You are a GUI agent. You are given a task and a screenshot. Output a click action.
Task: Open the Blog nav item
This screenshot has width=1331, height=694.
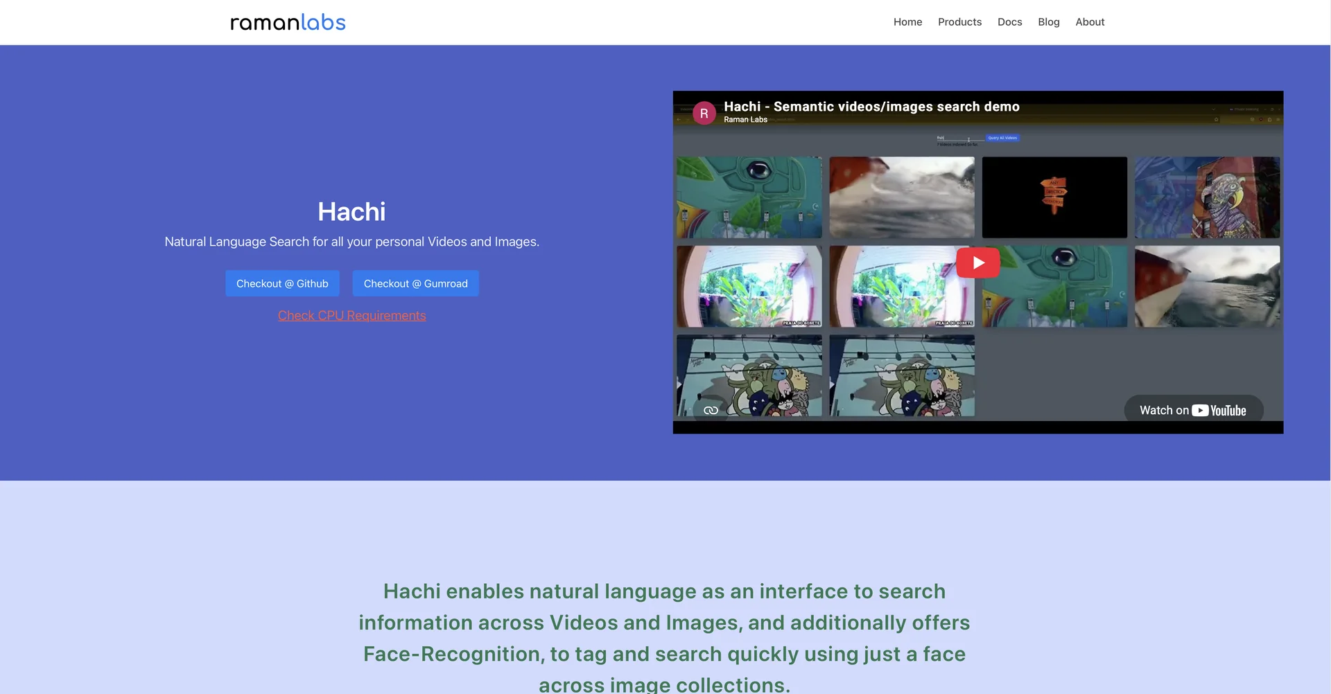[x=1048, y=22]
